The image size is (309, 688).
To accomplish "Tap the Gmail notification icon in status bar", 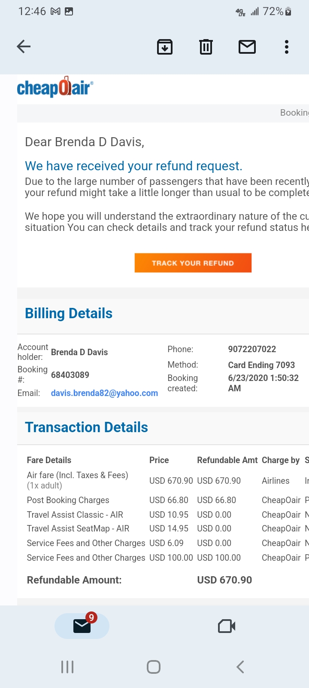I will pyautogui.click(x=55, y=12).
